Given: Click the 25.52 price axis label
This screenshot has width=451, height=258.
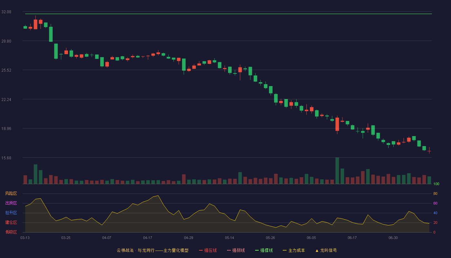Looking at the screenshot, I should coord(6,70).
